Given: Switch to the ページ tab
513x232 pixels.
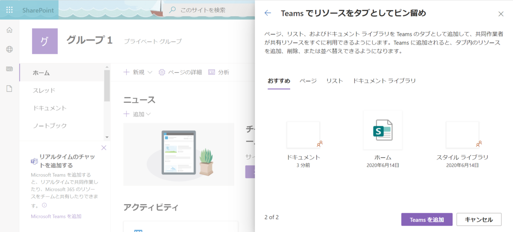Looking at the screenshot, I should 308,81.
